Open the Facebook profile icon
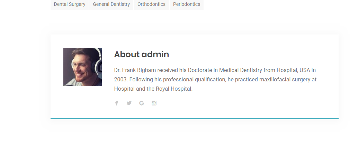The width and height of the screenshot is (358, 141). pyautogui.click(x=117, y=103)
